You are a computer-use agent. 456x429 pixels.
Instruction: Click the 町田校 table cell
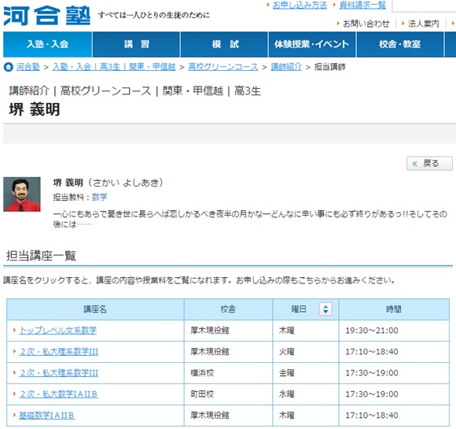point(228,394)
